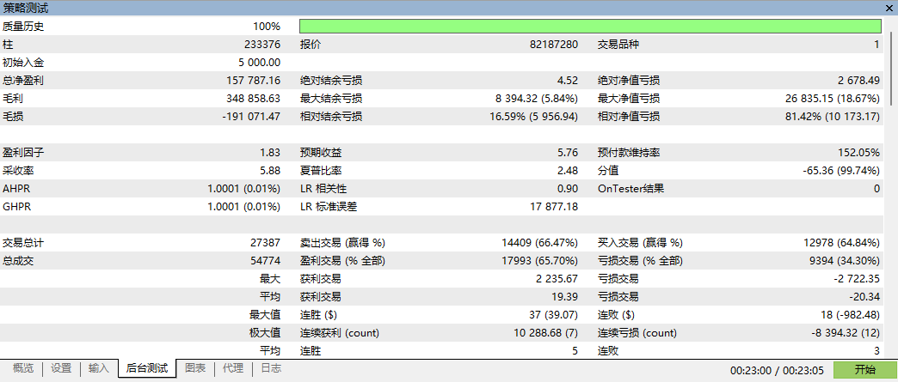Close the 策略测试 panel
The height and width of the screenshot is (382, 898).
coord(889,8)
